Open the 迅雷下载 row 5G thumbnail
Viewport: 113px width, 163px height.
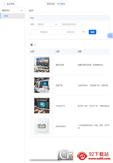[x=42, y=85]
